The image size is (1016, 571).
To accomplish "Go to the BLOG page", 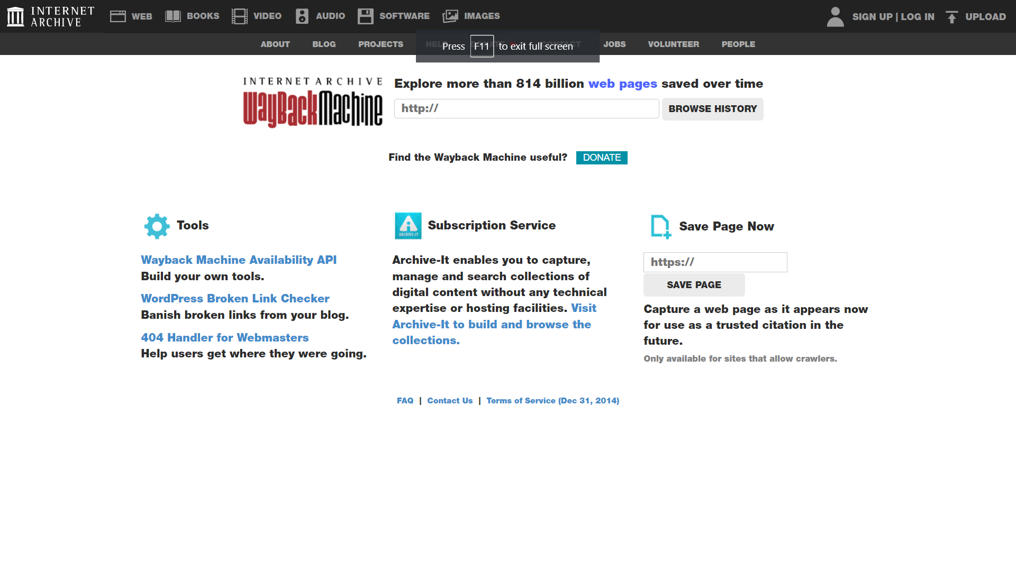I will [x=324, y=44].
